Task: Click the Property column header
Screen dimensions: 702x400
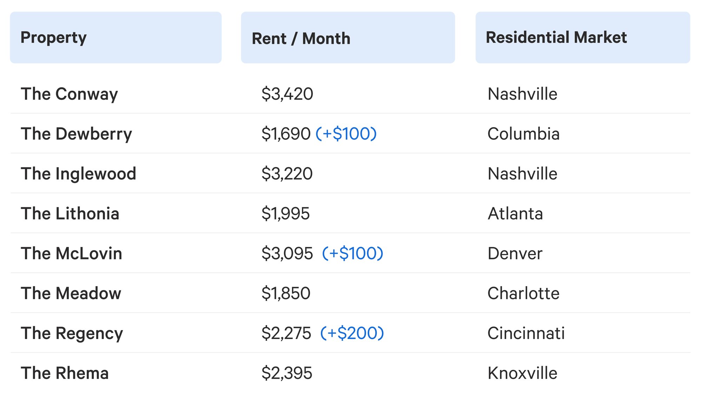Action: (116, 37)
